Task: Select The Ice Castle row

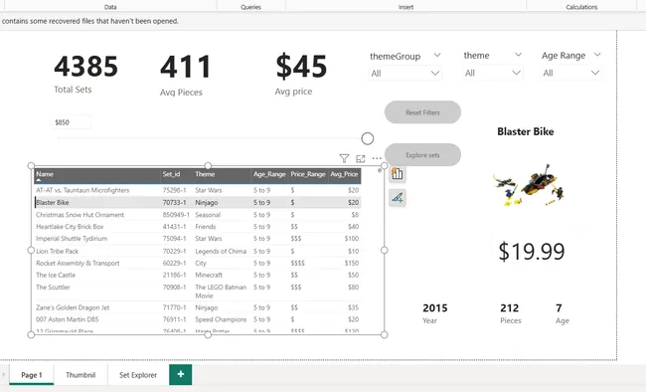Action: 198,275
